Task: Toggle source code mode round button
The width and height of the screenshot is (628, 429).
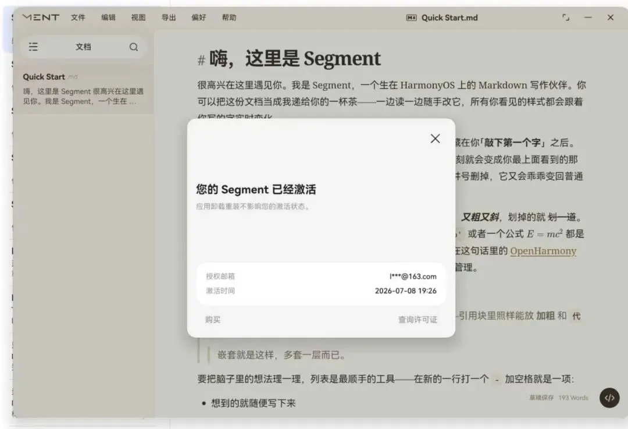Action: tap(609, 398)
